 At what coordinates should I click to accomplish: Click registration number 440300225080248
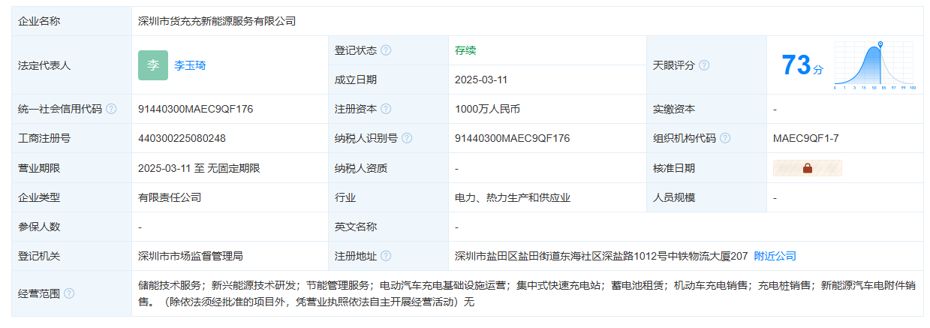click(182, 138)
